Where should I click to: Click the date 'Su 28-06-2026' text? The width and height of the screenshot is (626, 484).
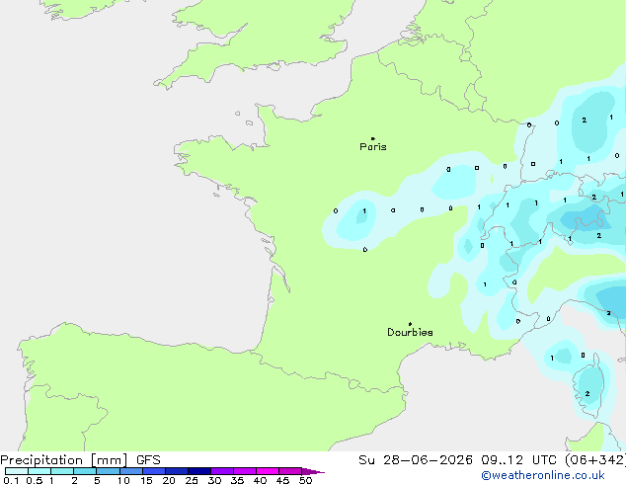[x=416, y=460]
